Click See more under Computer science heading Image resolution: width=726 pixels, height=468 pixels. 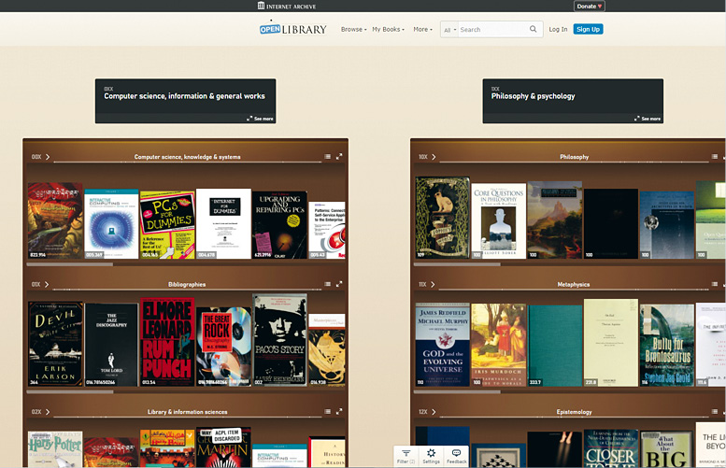pyautogui.click(x=260, y=119)
